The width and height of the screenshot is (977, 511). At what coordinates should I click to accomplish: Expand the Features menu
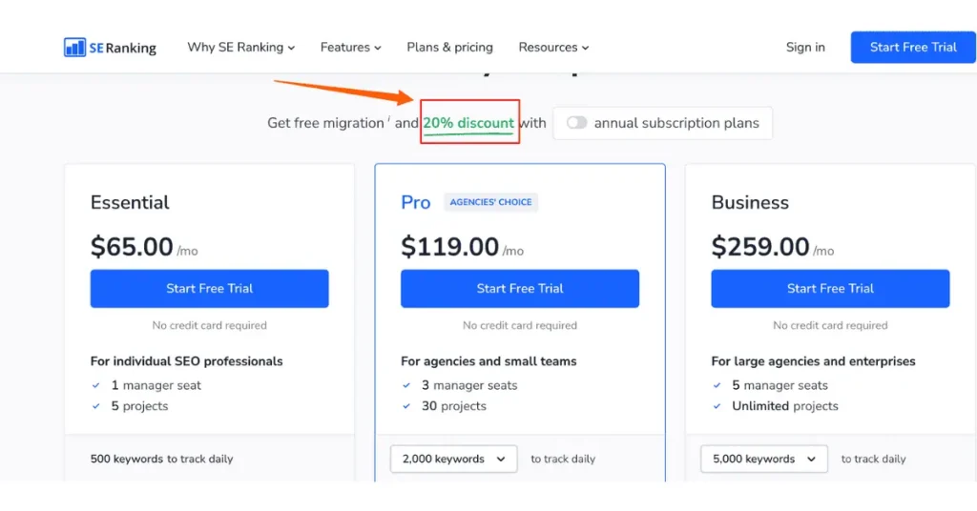coord(351,48)
